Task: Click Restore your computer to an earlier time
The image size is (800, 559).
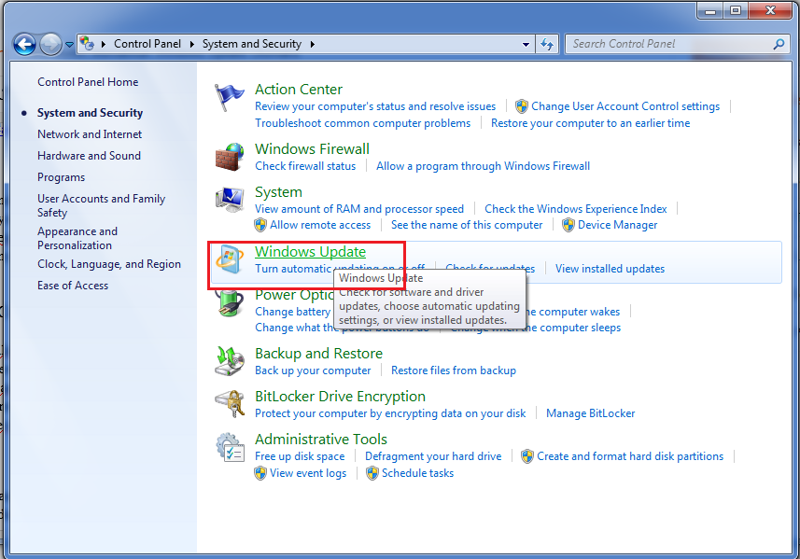Action: pos(590,123)
